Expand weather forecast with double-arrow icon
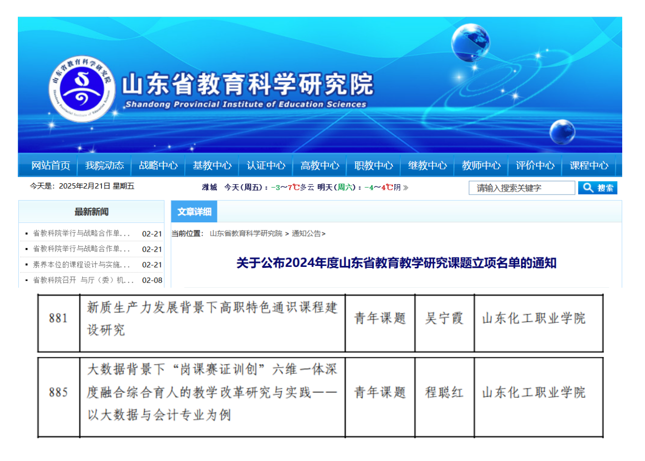The image size is (645, 461). (406, 188)
